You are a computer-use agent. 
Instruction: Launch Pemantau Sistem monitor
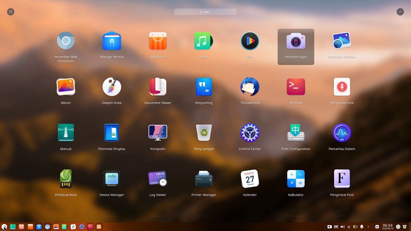coord(342,133)
